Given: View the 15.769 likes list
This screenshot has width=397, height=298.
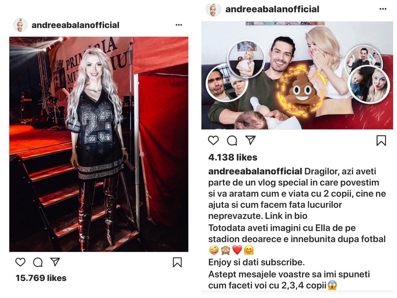Looking at the screenshot, I should (41, 278).
